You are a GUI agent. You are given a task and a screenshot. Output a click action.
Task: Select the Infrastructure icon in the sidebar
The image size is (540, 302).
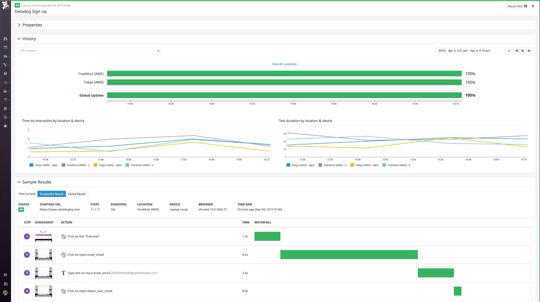pyautogui.click(x=5, y=56)
